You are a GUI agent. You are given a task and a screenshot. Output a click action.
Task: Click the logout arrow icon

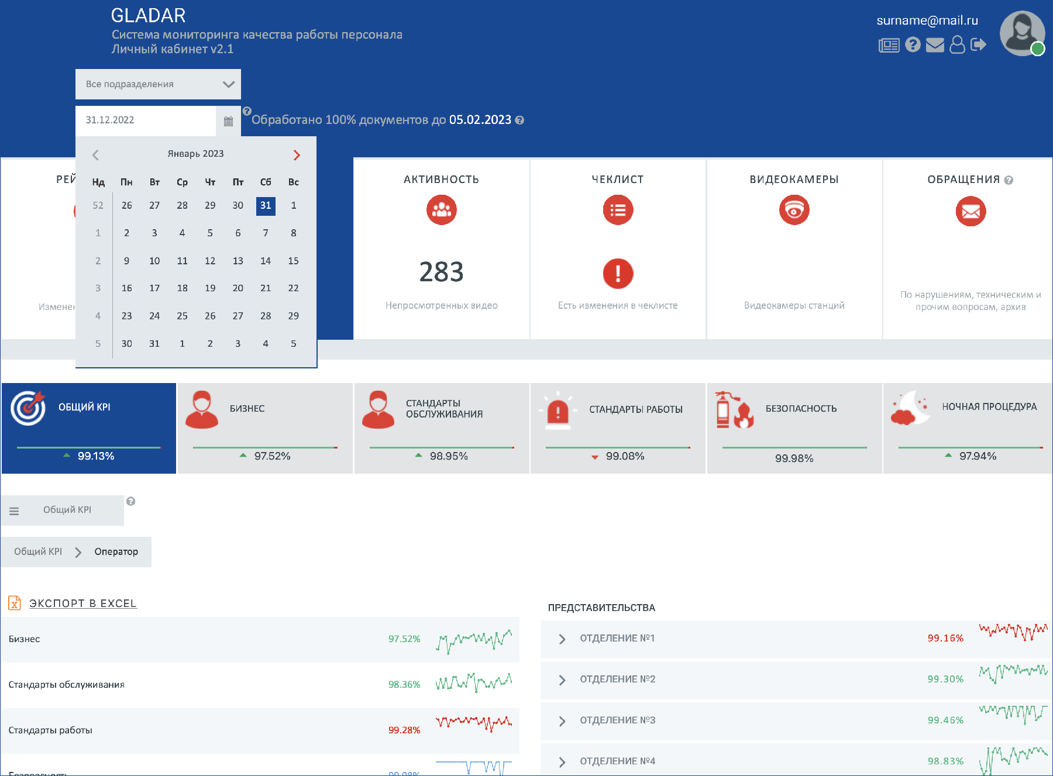978,44
